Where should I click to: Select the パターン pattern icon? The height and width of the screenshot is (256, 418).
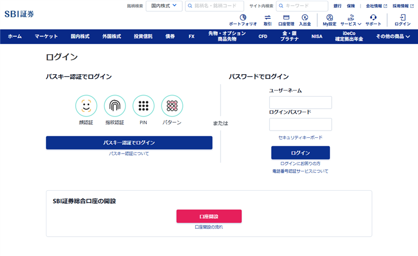coord(172,106)
